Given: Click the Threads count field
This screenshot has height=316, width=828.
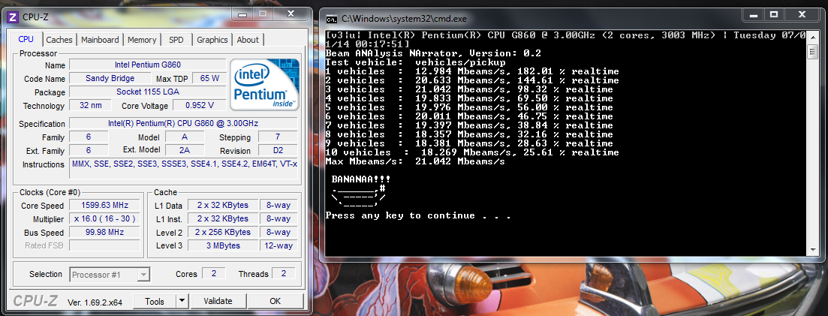Looking at the screenshot, I should pyautogui.click(x=284, y=274).
